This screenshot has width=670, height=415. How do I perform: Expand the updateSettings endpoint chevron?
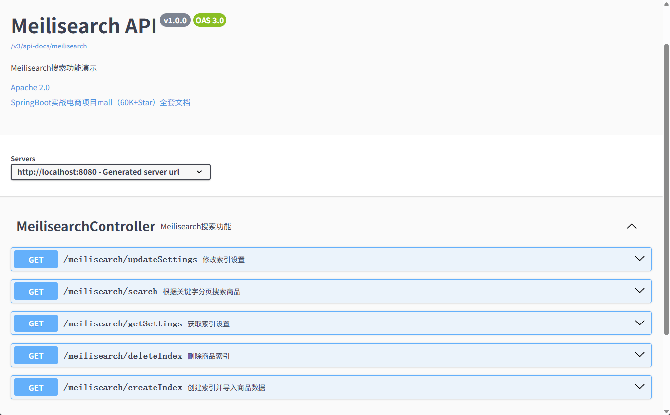(x=639, y=259)
